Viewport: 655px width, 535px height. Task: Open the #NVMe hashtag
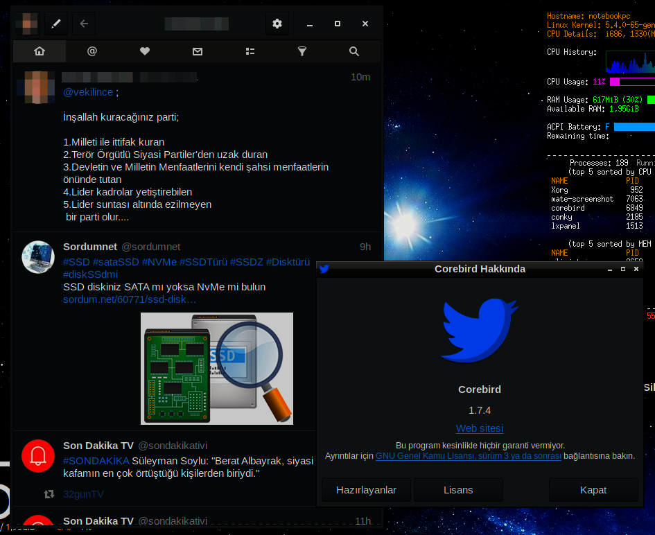pyautogui.click(x=159, y=262)
